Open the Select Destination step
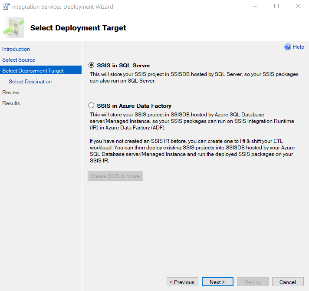The image size is (309, 291). coord(30,82)
